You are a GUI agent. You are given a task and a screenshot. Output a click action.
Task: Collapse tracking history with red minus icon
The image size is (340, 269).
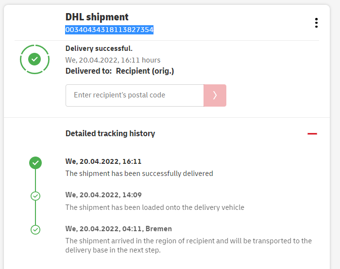tap(312, 133)
